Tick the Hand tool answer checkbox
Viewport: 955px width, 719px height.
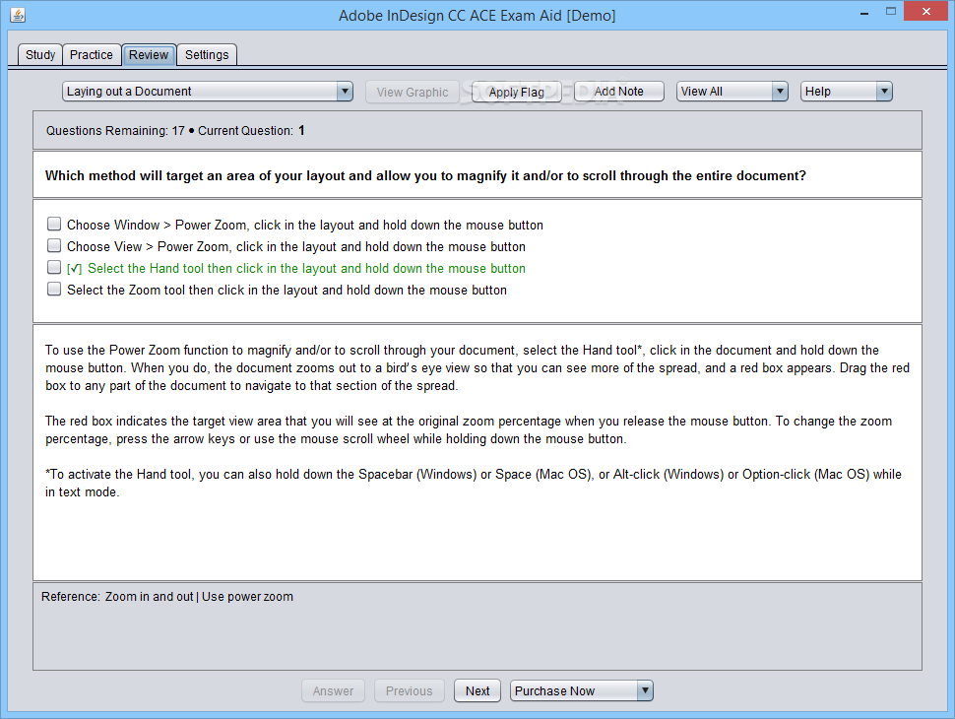coord(54,268)
